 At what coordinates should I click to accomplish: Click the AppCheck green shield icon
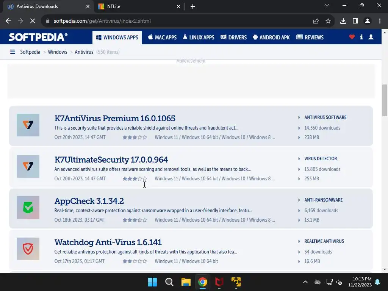28,208
